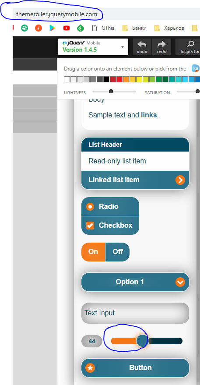Follow the links hyperlink in sample text
Viewport: 200px width, 385px height.
point(149,115)
